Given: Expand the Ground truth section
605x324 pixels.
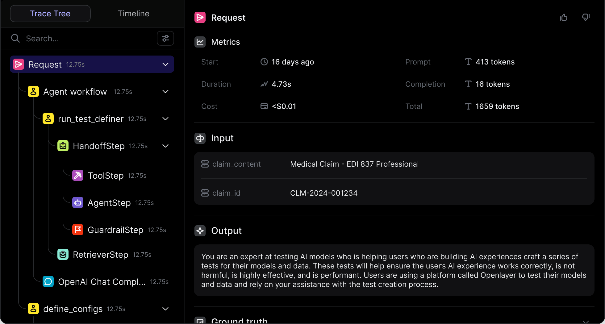Looking at the screenshot, I should 586,321.
